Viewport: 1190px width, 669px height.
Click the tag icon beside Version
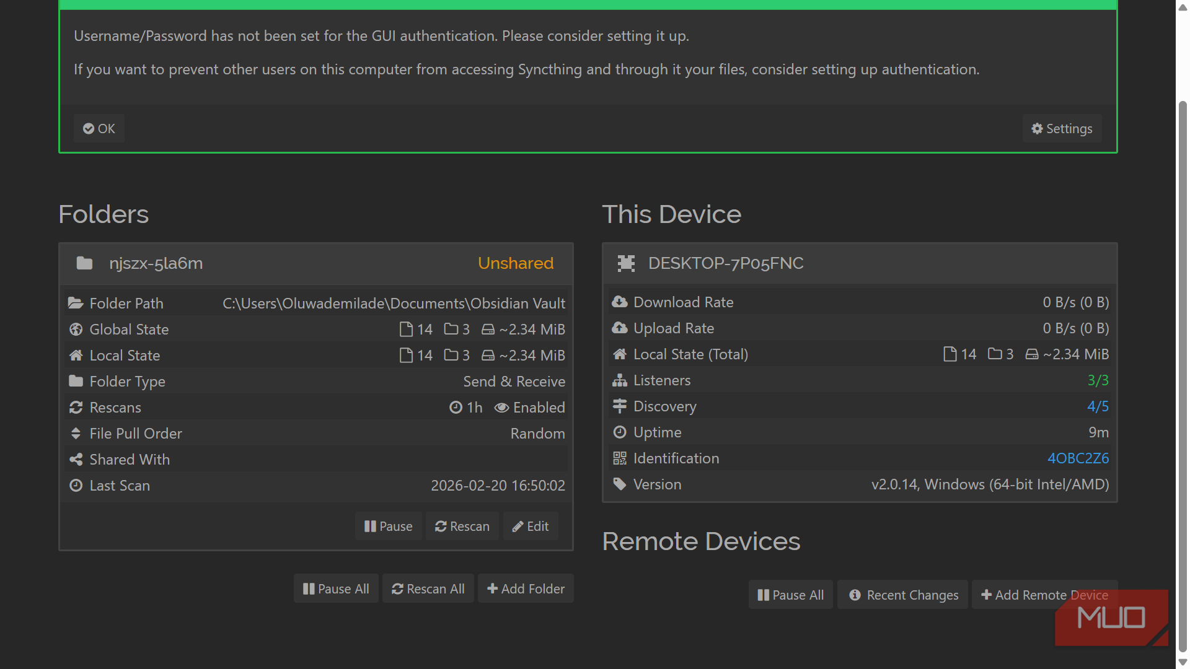(620, 484)
